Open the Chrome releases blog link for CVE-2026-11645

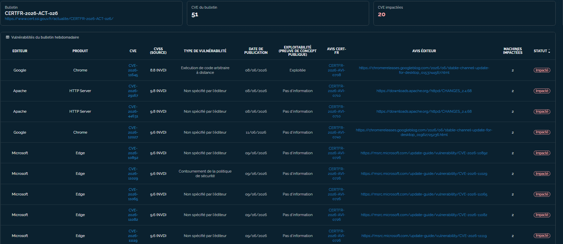(x=424, y=70)
